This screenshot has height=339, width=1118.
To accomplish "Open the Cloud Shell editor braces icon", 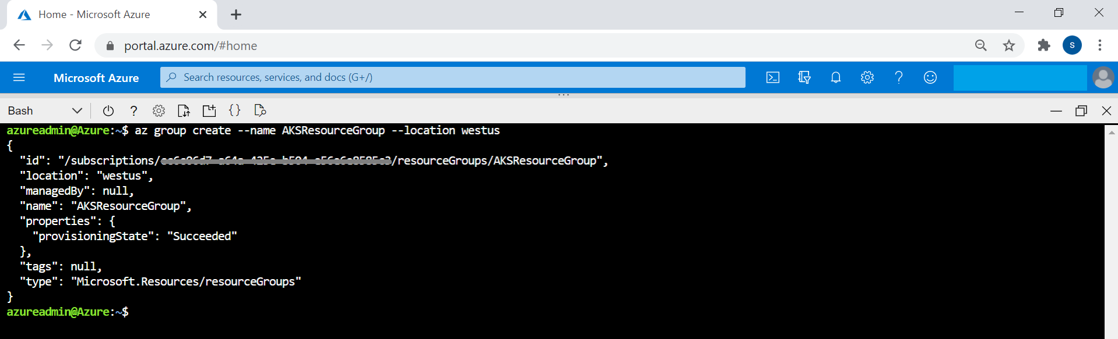I will 234,110.
